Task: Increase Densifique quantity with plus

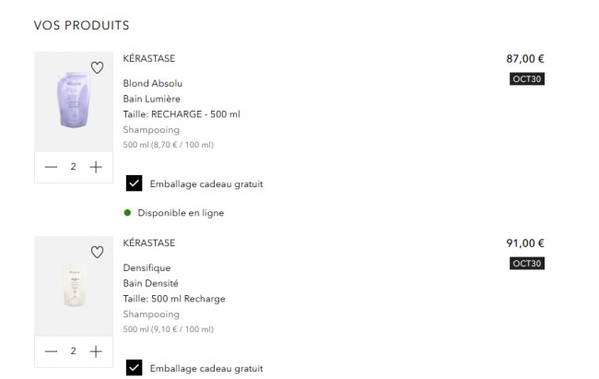Action: point(95,351)
